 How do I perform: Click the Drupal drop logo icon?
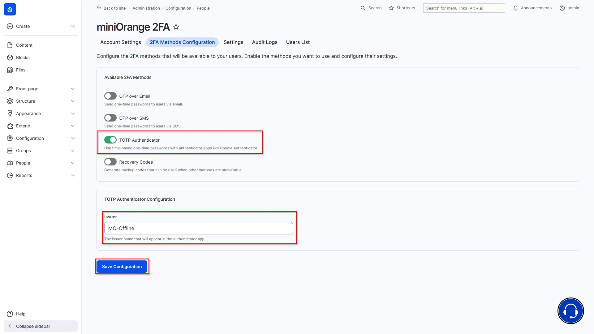[10, 9]
